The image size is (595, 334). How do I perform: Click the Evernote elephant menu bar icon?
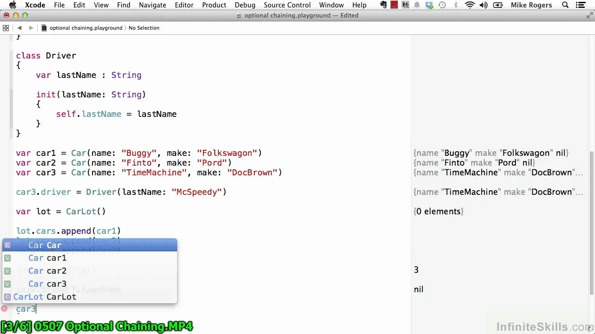click(x=383, y=5)
